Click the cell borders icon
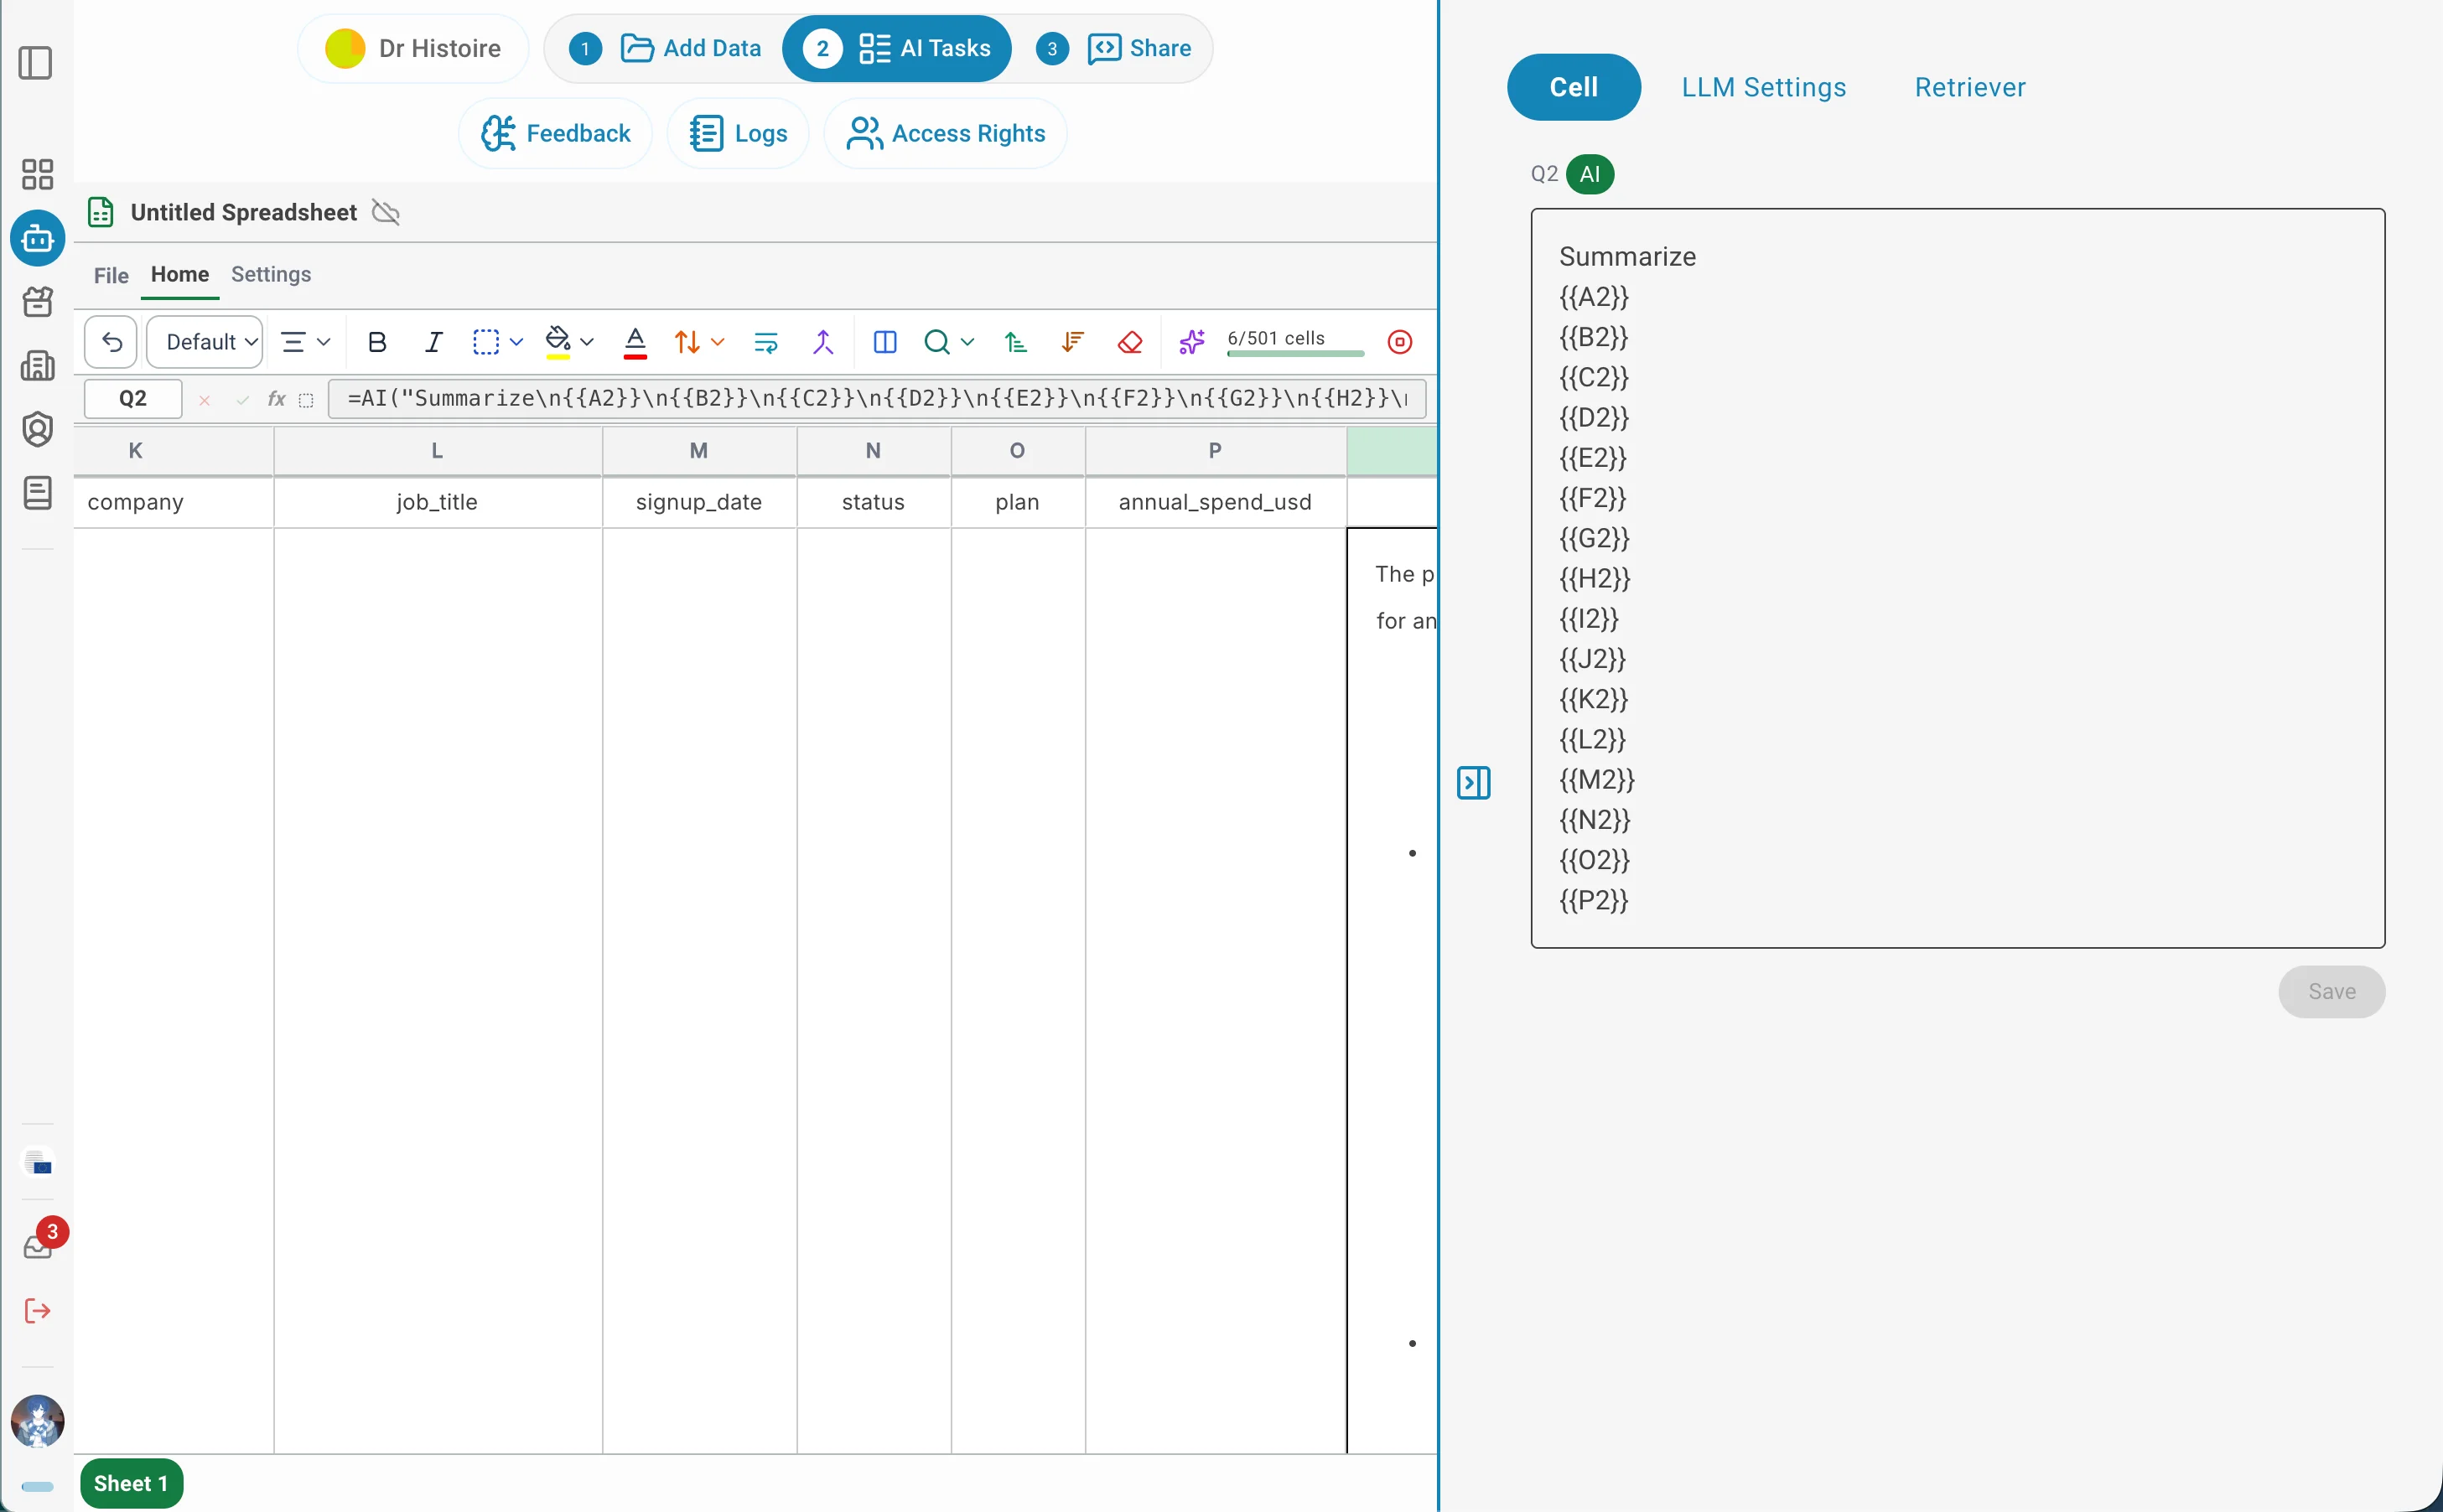The image size is (2443, 1512). coord(486,342)
